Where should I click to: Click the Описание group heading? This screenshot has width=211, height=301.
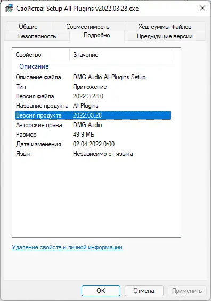pos(34,66)
